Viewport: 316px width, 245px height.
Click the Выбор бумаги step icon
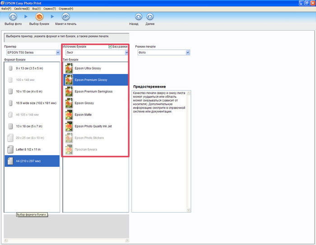pos(39,17)
